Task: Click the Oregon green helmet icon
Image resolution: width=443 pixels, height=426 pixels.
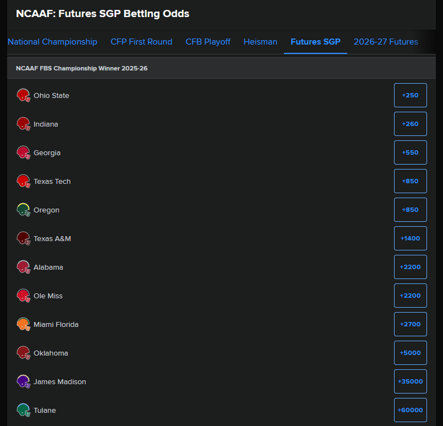Action: pyautogui.click(x=24, y=210)
